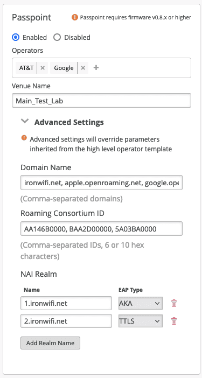Screen dimensions: 202x378
Task: Collapse the Advanced Settings section
Action: pos(25,121)
